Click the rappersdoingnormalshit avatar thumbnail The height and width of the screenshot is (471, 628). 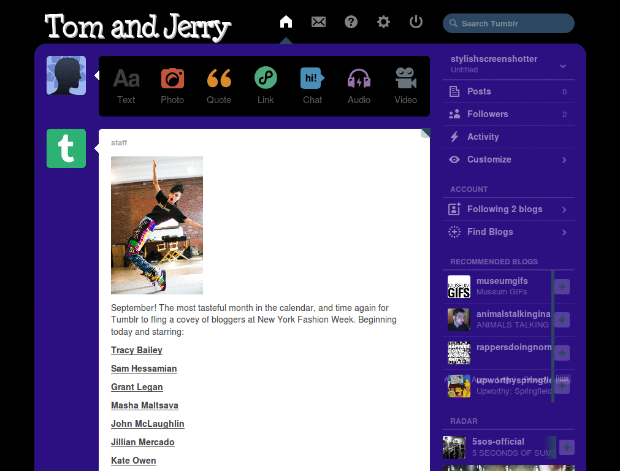459,353
